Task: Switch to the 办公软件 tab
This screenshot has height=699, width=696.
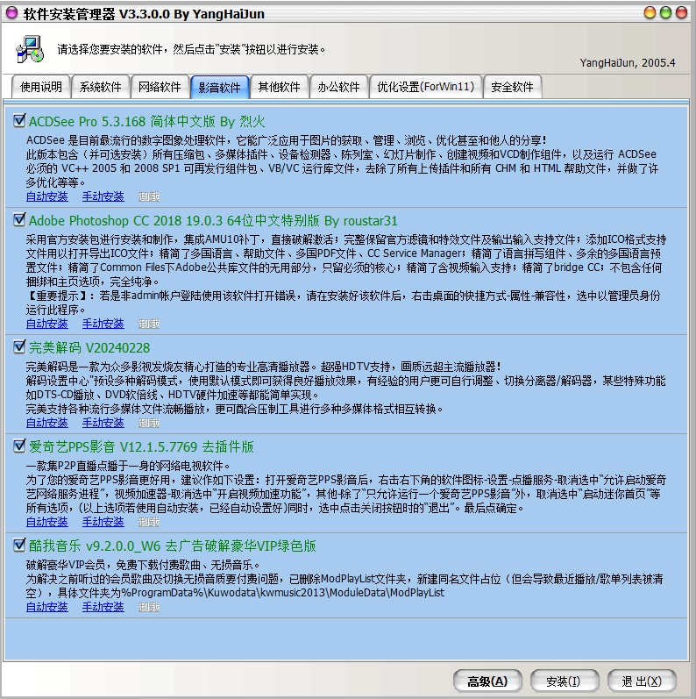Action: (x=338, y=87)
